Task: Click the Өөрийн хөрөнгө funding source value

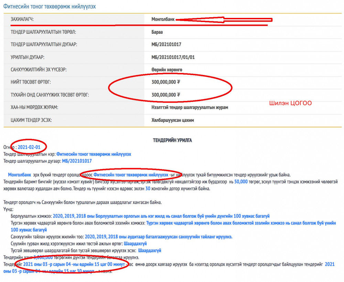Action: [167, 70]
